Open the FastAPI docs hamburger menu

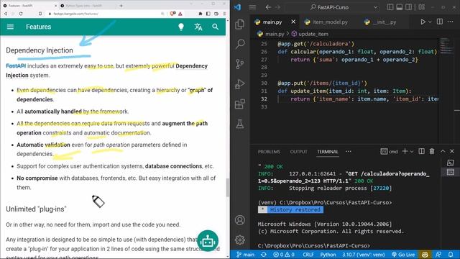[10, 27]
